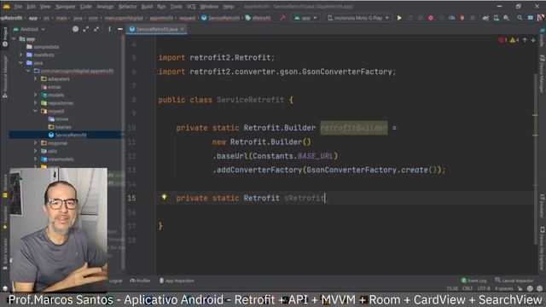Click the yellow warnings indicator in editor corner
The height and width of the screenshot is (307, 546).
tap(514, 40)
